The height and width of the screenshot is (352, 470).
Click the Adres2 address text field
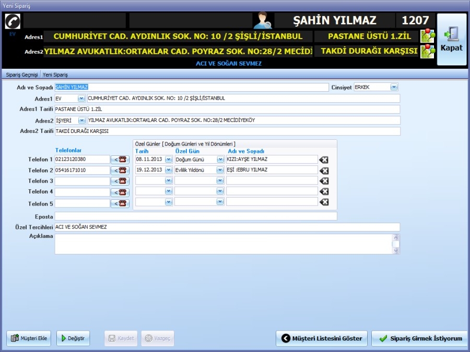[244, 120]
